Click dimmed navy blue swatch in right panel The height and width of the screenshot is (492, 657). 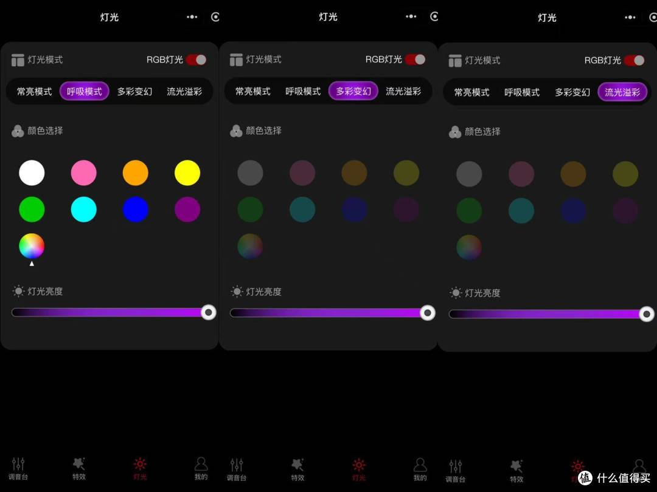pyautogui.click(x=574, y=211)
